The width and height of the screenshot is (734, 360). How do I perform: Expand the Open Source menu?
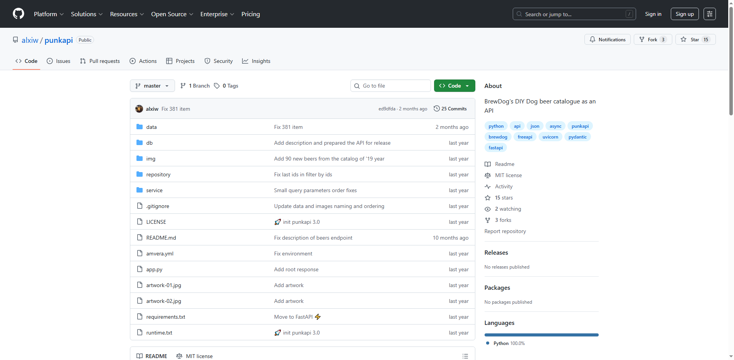coord(172,14)
